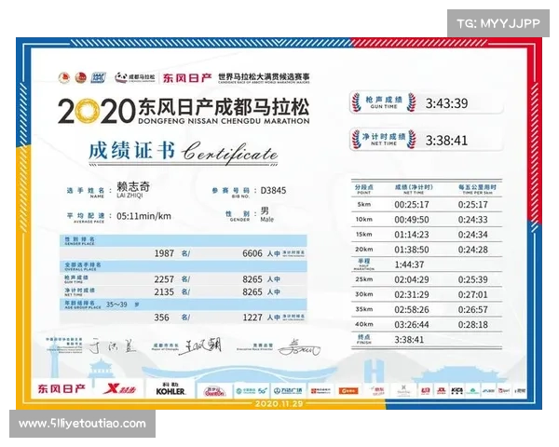Click the average pace 05:11min/km
This screenshot has width=559, height=447.
pos(143,216)
